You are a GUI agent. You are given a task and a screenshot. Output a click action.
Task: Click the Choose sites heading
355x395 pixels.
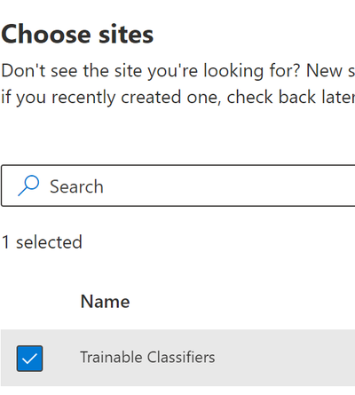77,35
